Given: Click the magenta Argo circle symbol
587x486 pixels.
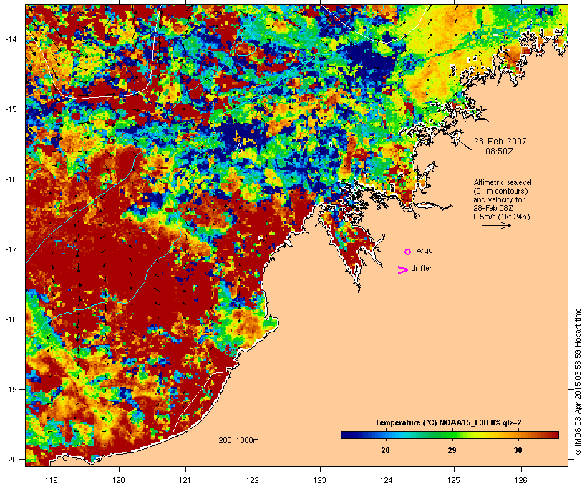Looking at the screenshot, I should tap(408, 252).
